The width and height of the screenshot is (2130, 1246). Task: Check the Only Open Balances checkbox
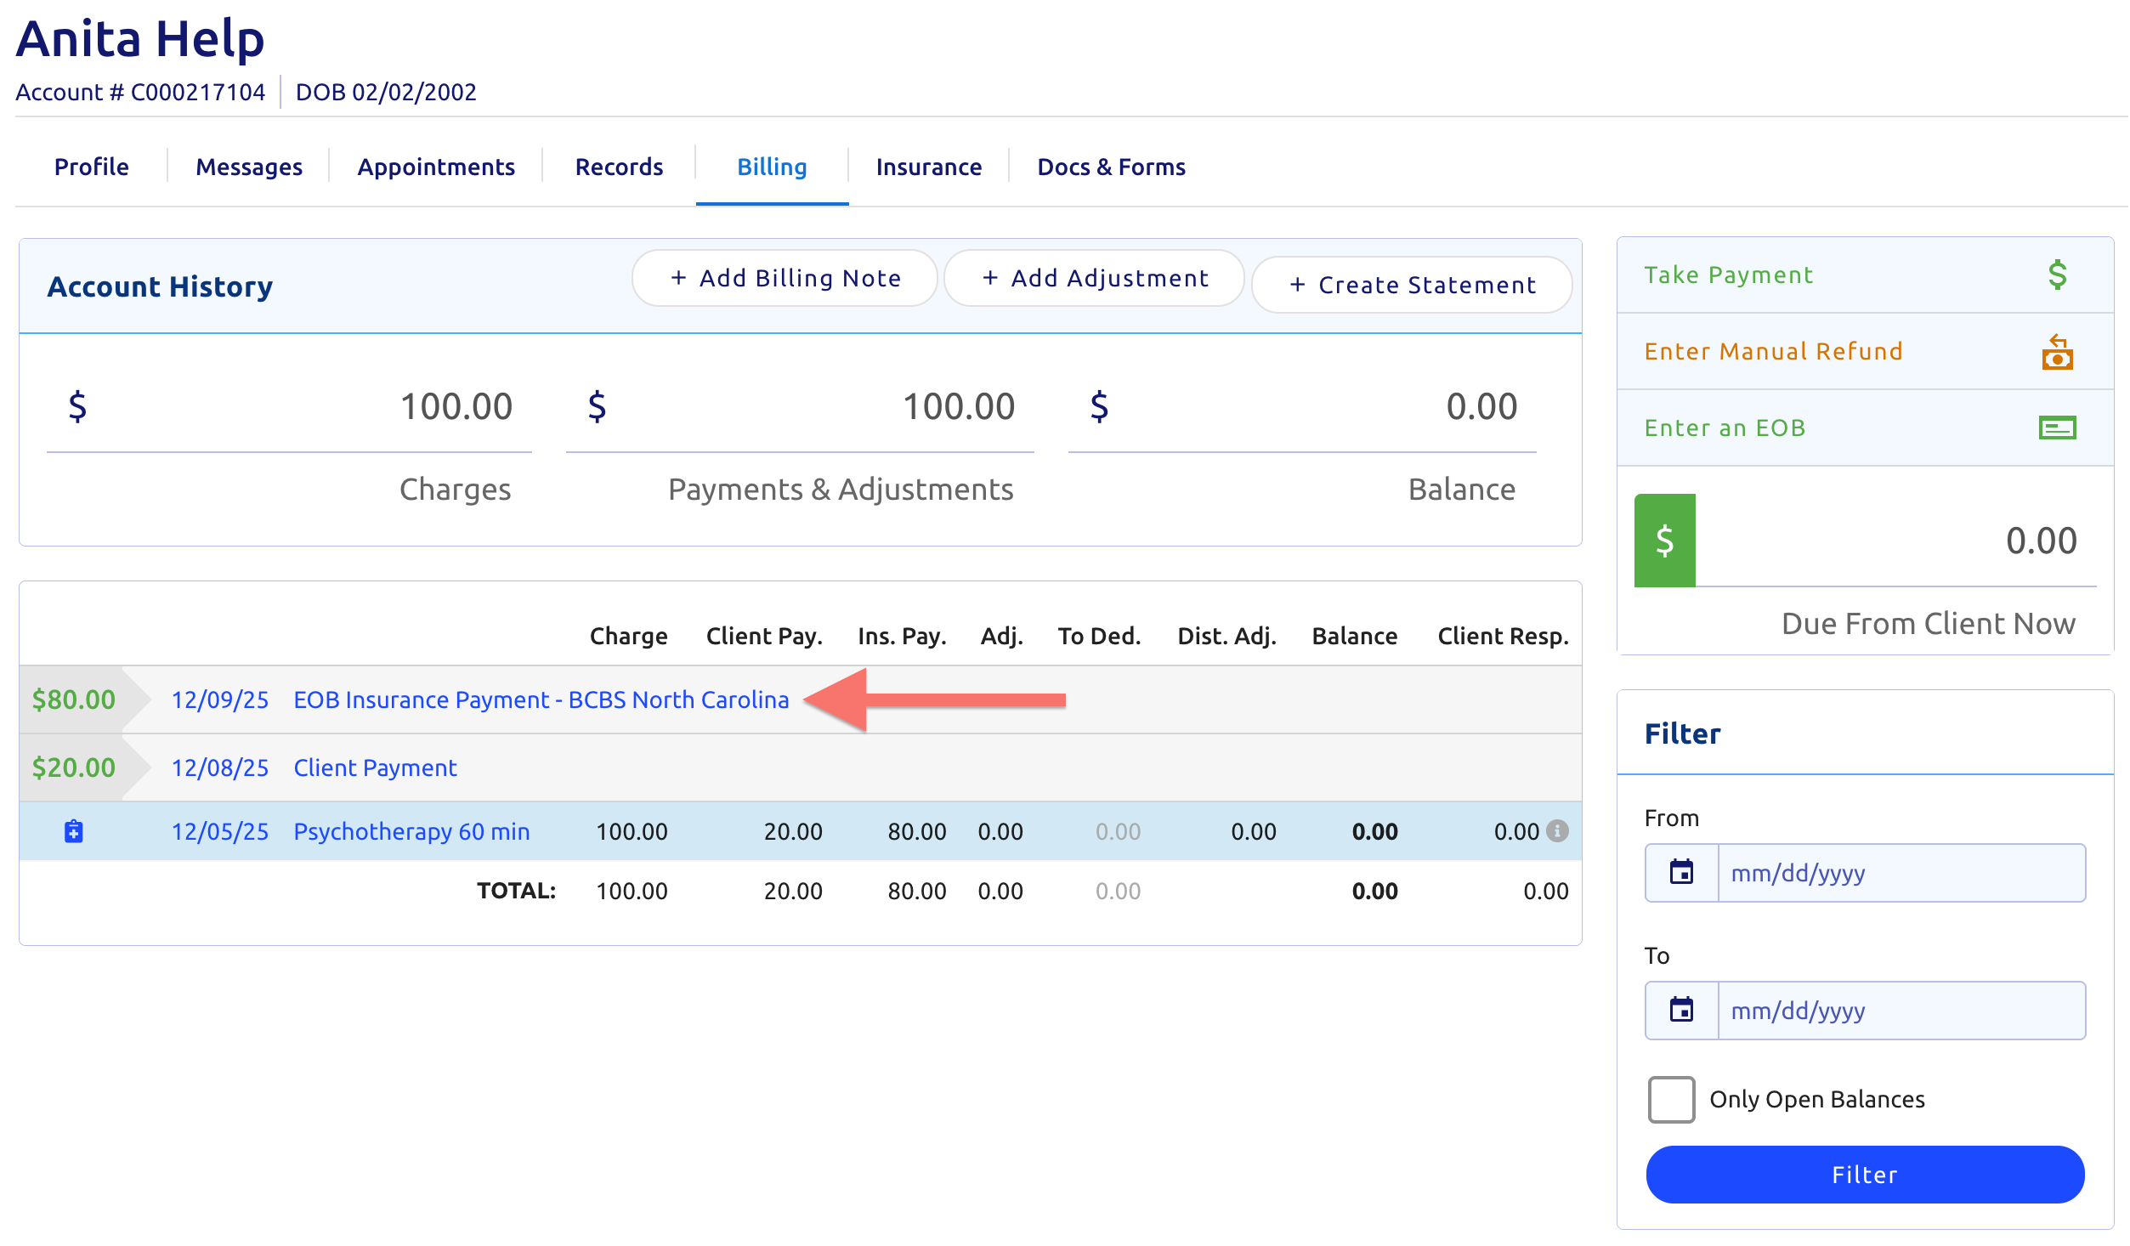(x=1671, y=1099)
